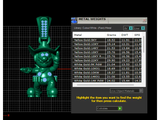Viewport: 160px width, 120px height.
Task: Click the green arrow on Calculate
Action: tap(120, 108)
